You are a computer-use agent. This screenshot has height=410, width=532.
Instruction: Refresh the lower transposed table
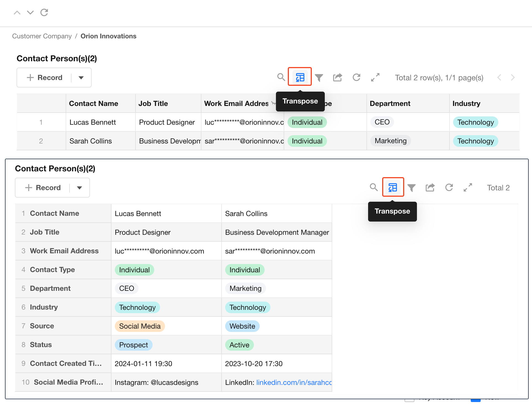pyautogui.click(x=449, y=187)
